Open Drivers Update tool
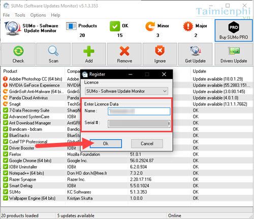Image resolution: width=254 pixels, height=219 pixels. [234, 54]
